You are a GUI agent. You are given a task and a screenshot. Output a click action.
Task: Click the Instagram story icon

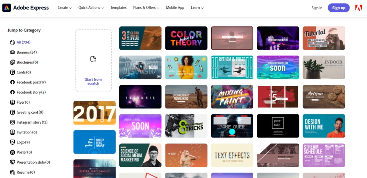click(12, 122)
